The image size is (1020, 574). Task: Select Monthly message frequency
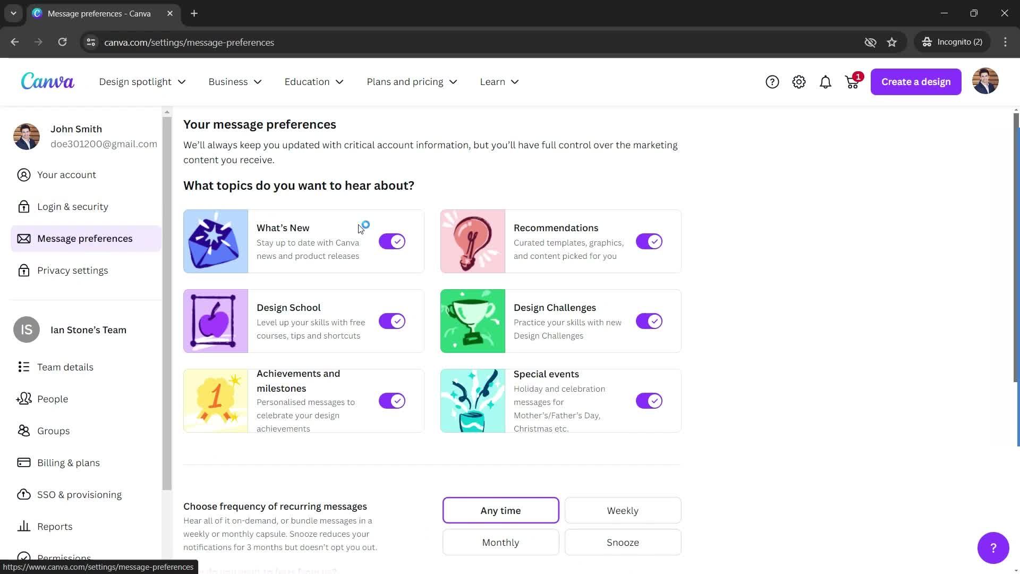(x=501, y=542)
